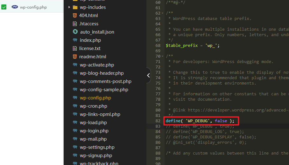
Task: Click the JSON icon of auto_install.json
Action: coord(75,32)
